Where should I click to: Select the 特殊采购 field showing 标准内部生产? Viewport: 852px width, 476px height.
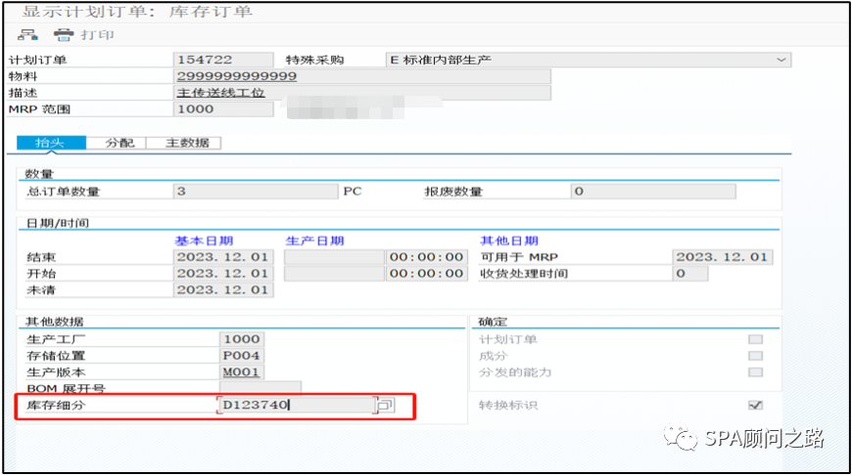point(588,60)
